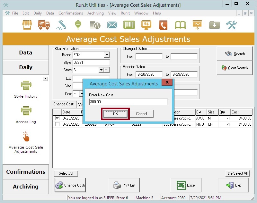Open Average Cost Sale Adjustments hand icon

(26, 136)
